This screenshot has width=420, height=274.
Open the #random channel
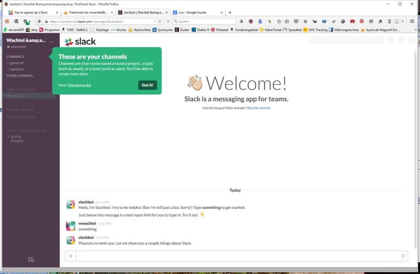click(x=15, y=69)
